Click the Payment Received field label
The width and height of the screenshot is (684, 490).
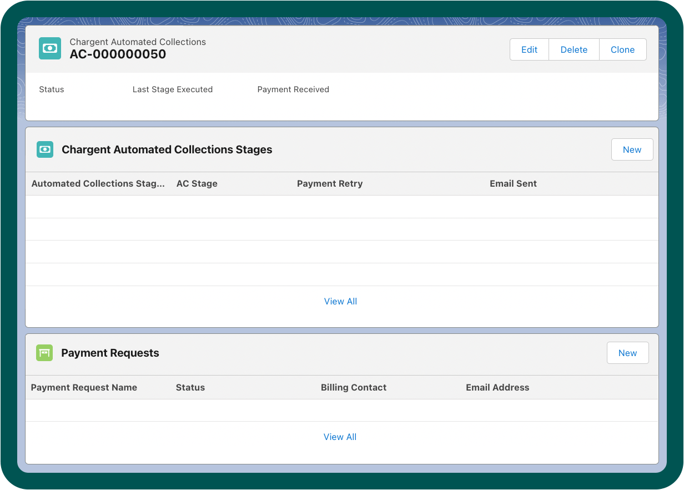[293, 89]
